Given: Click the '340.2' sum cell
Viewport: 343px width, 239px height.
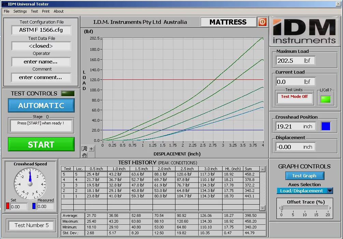Looking at the screenshot, I should point(251,191).
